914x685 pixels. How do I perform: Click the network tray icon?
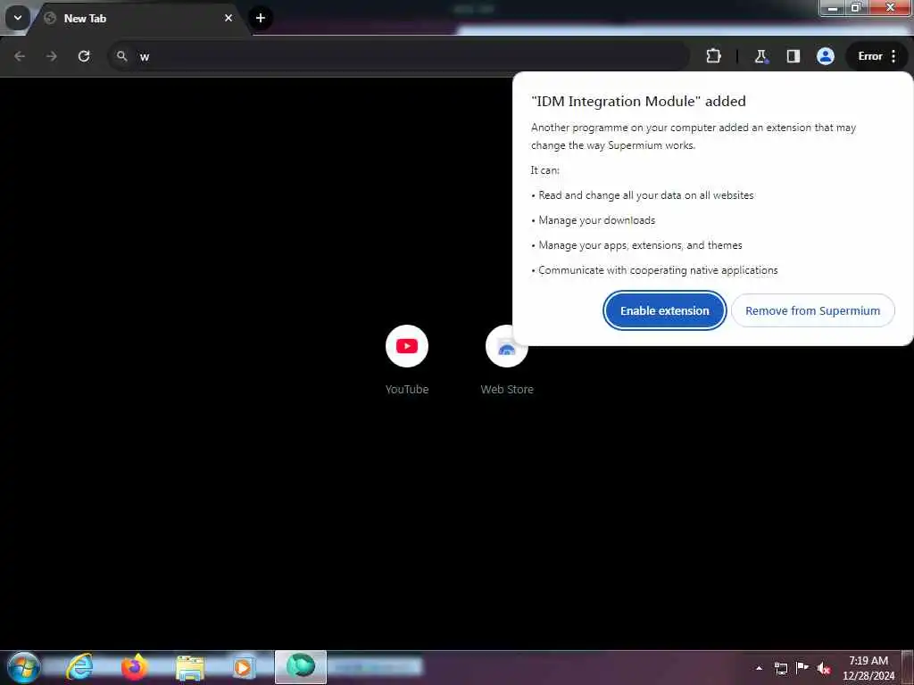point(780,668)
